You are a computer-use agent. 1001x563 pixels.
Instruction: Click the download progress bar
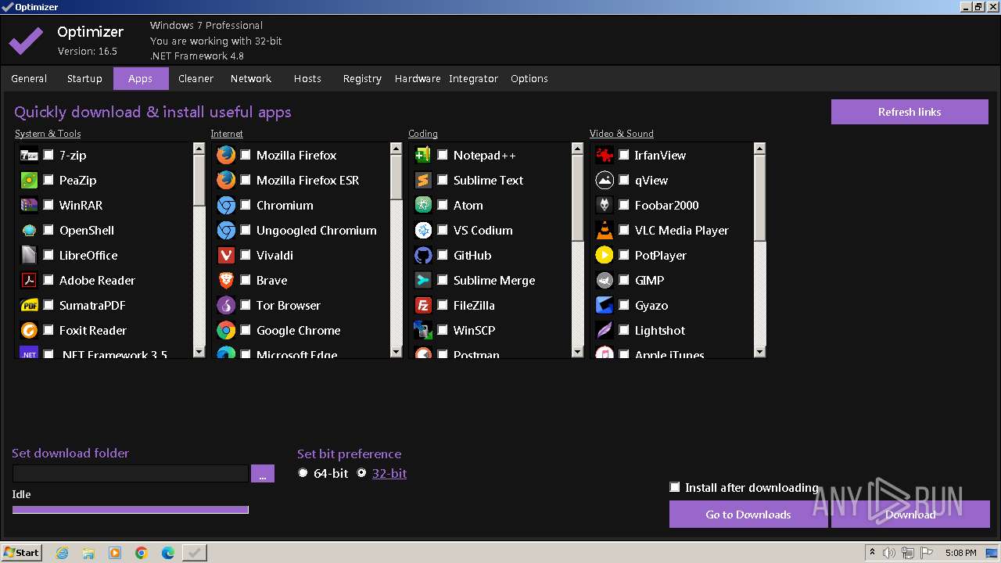(x=131, y=510)
